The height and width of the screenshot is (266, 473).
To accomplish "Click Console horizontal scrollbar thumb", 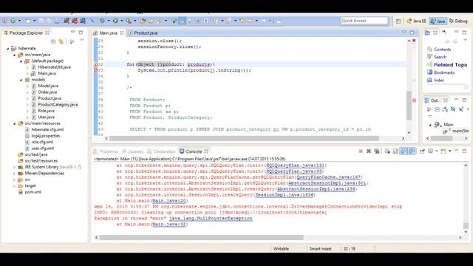I will click(x=201, y=238).
